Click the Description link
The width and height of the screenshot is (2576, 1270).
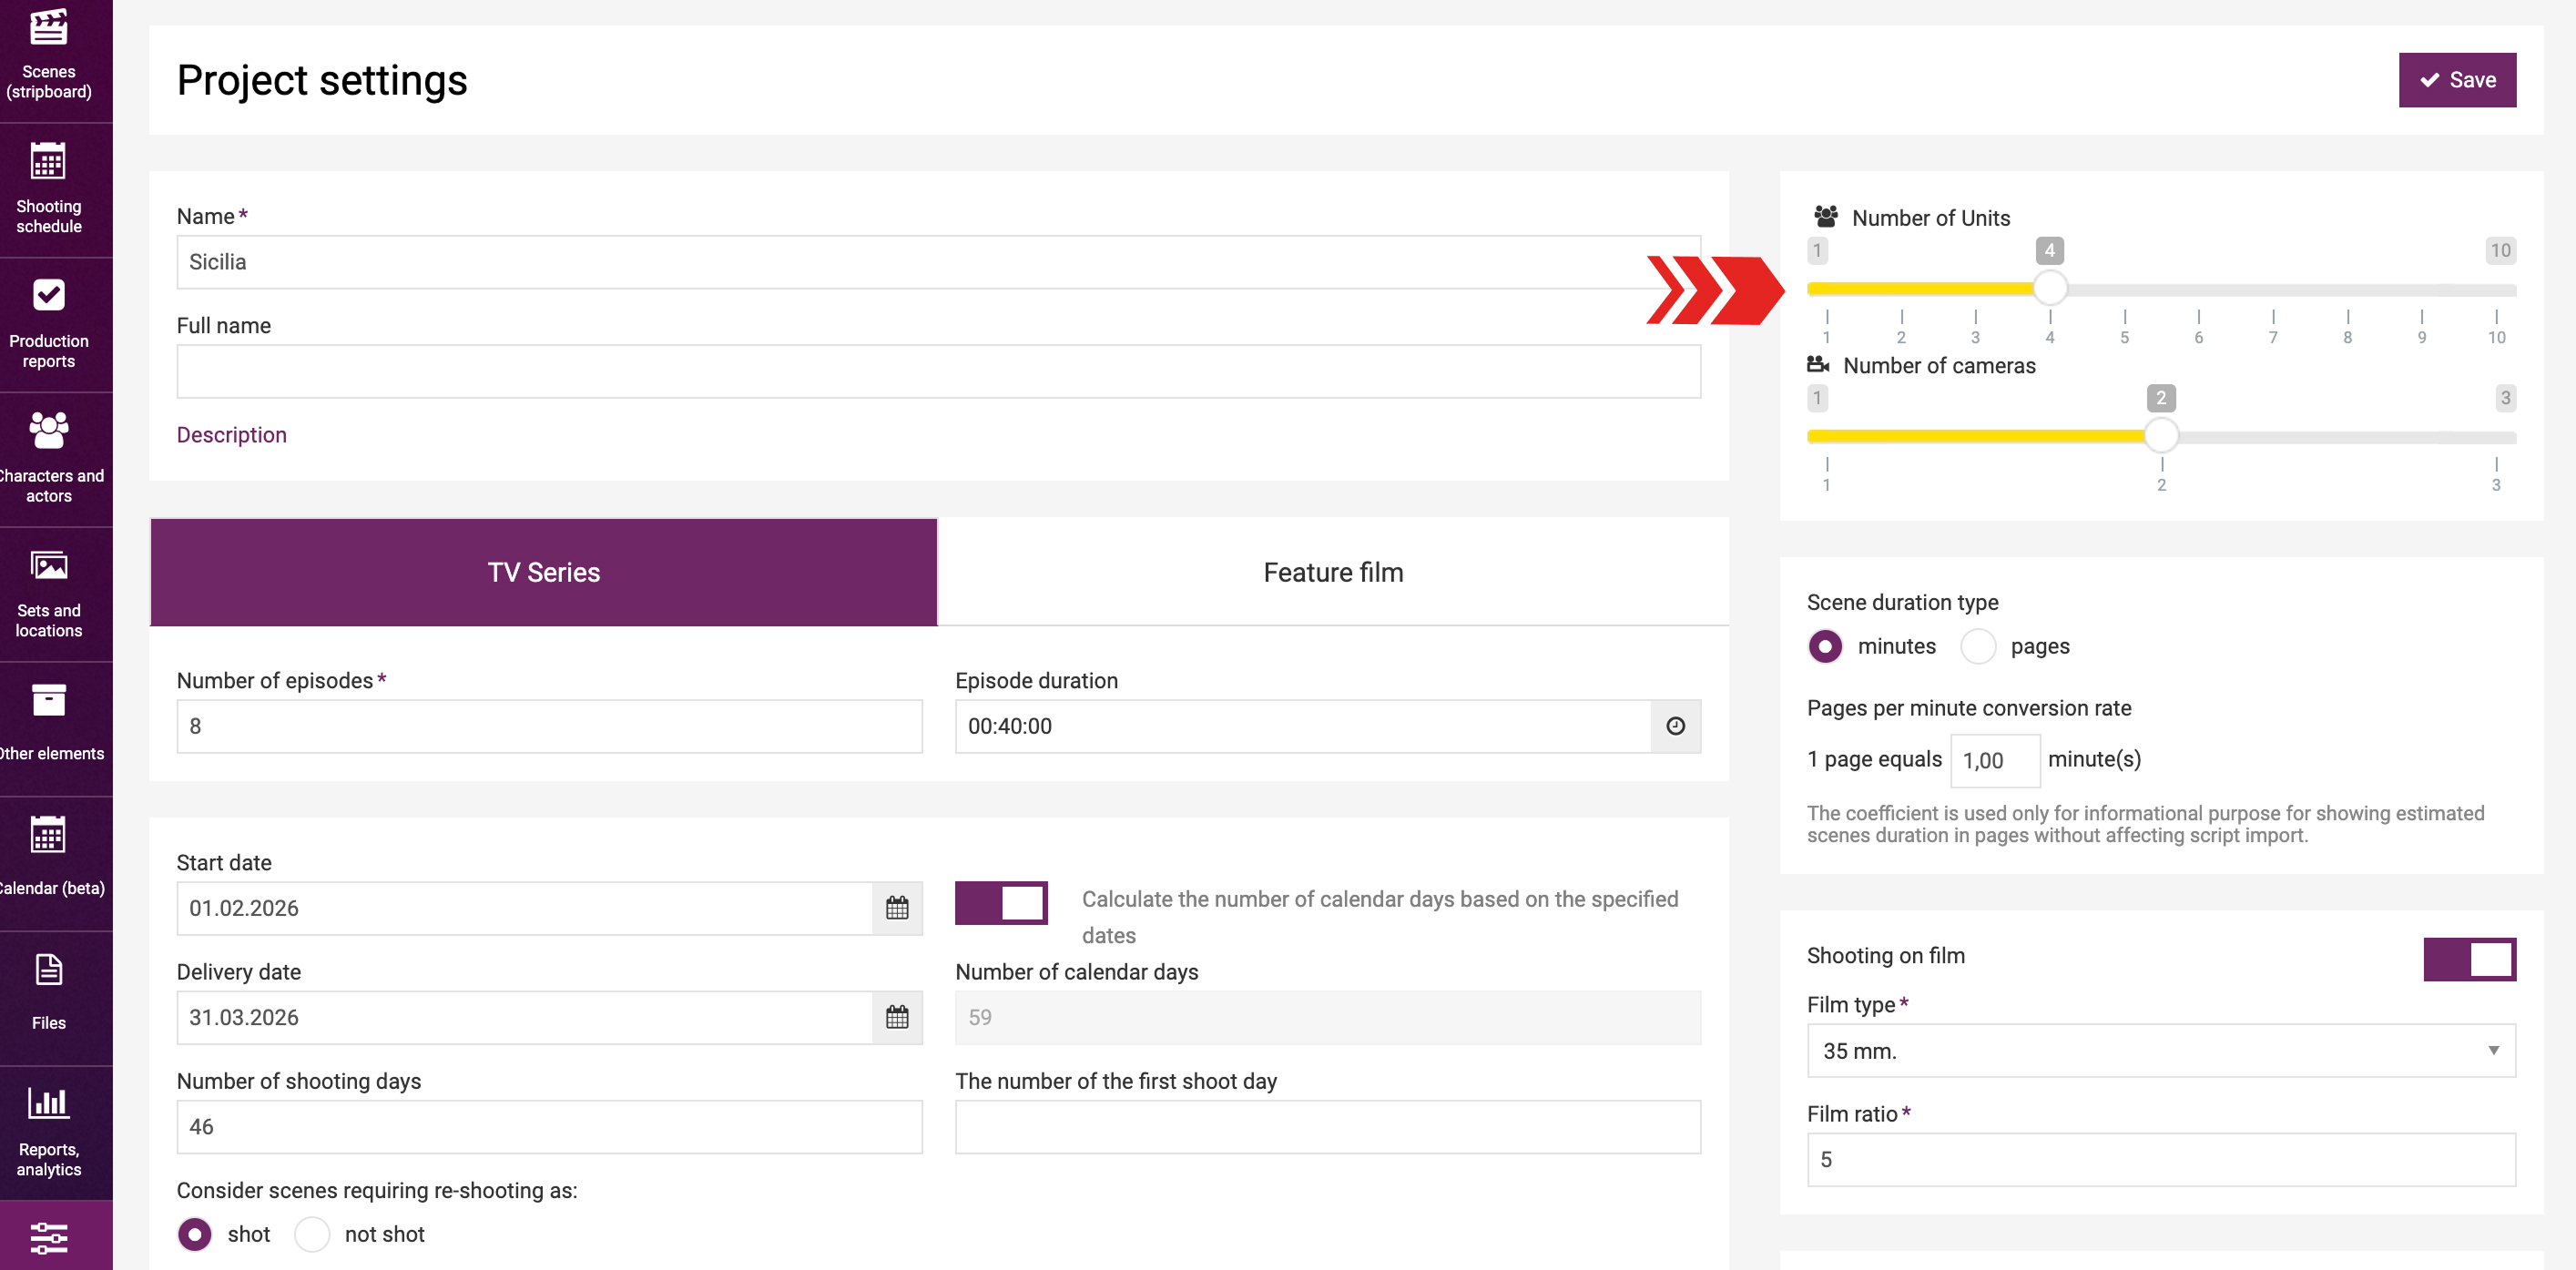231,435
